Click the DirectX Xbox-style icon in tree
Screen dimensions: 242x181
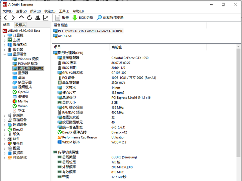pyautogui.click(x=10, y=130)
